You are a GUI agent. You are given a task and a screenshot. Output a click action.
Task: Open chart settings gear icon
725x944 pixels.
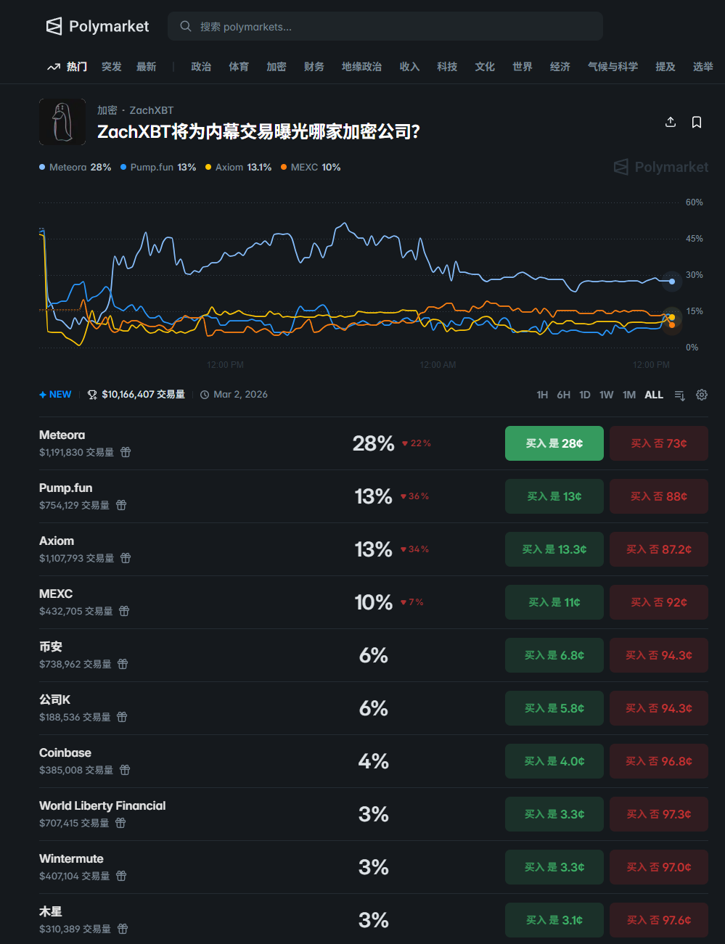point(702,395)
